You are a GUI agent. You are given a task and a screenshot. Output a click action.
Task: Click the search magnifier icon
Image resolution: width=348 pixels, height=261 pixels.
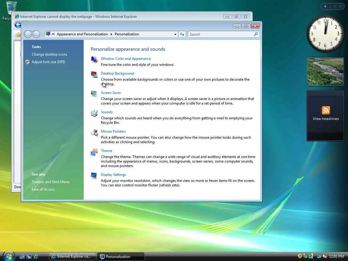(256, 34)
